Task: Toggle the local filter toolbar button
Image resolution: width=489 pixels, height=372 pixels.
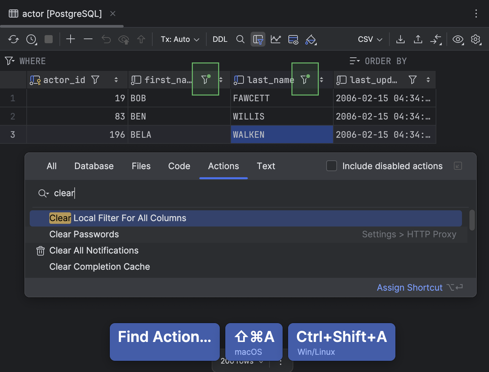Action: point(258,39)
